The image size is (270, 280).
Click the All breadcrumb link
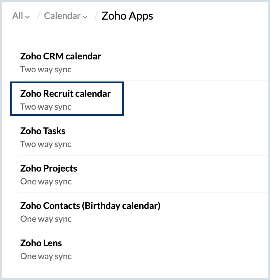(x=17, y=16)
